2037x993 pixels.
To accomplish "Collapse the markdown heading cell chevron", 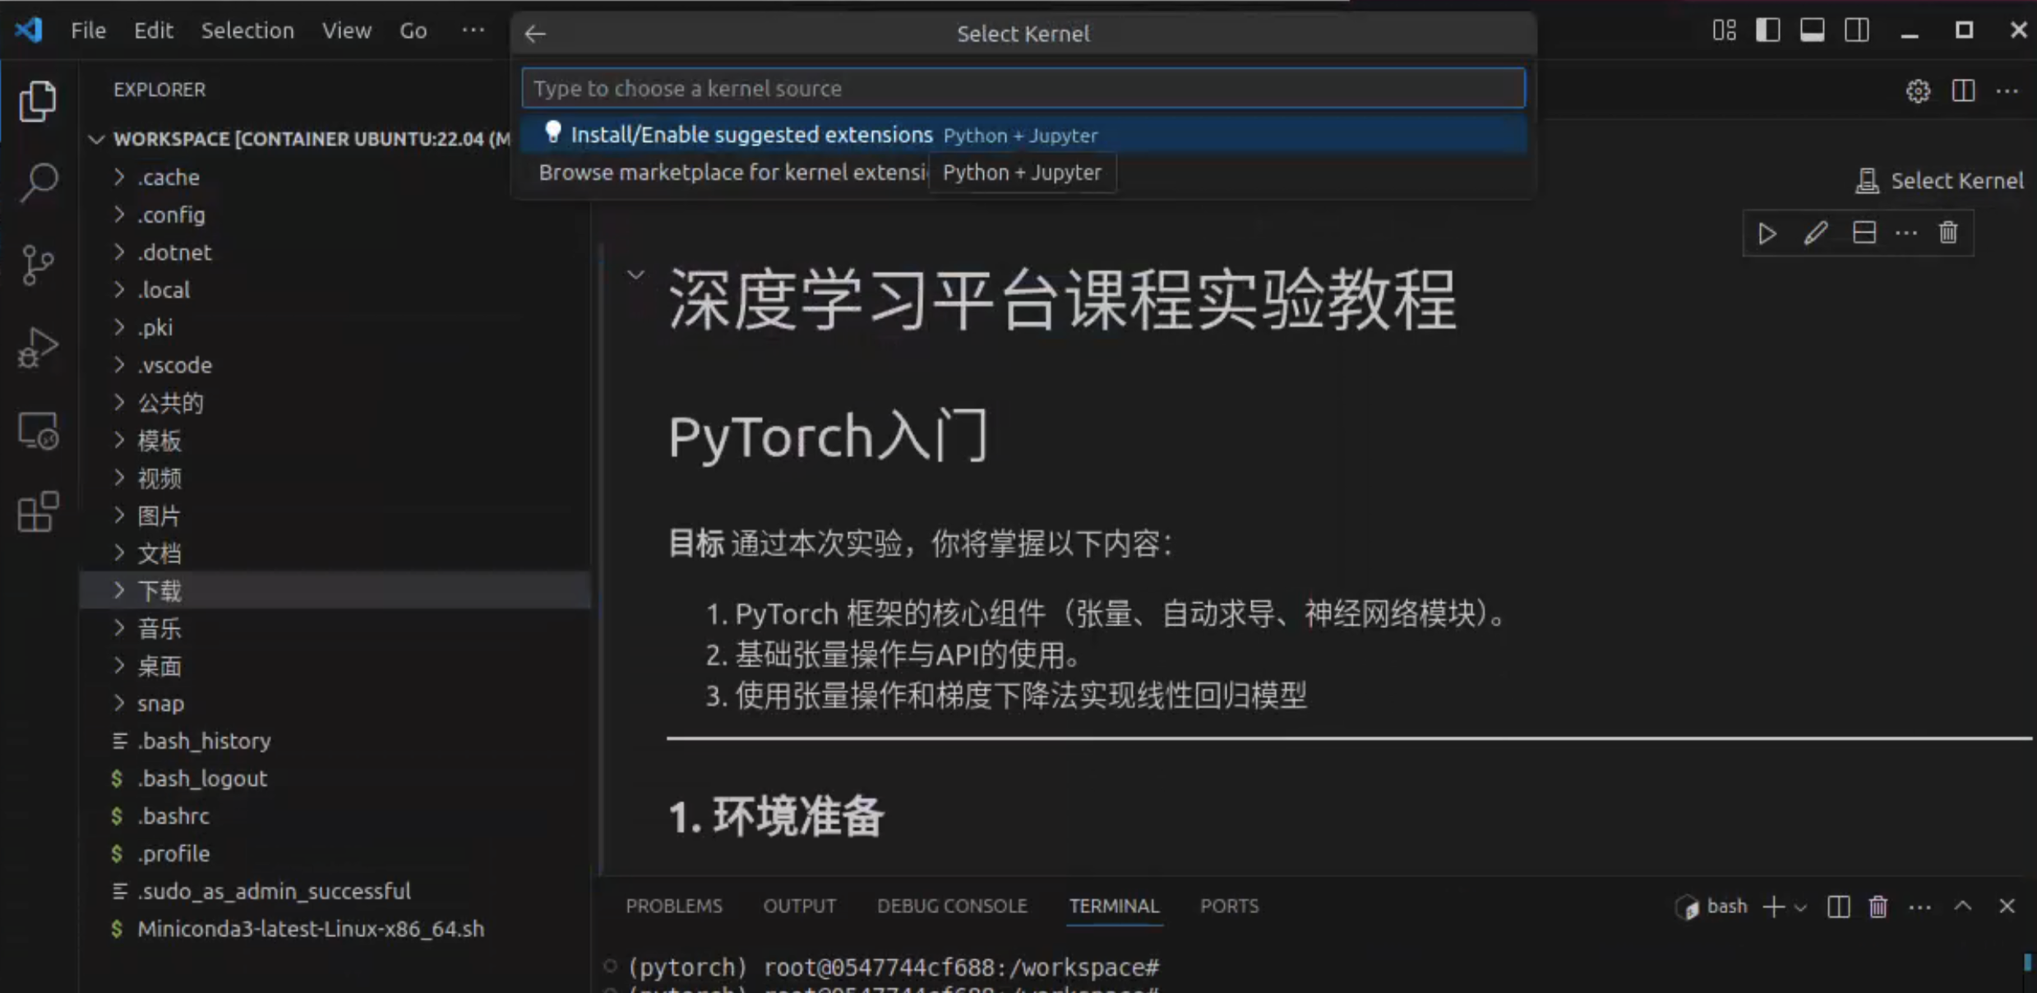I will 635,275.
